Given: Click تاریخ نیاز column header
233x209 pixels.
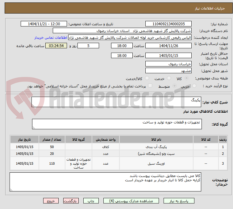Looking at the screenshot, I should click(x=24, y=139).
